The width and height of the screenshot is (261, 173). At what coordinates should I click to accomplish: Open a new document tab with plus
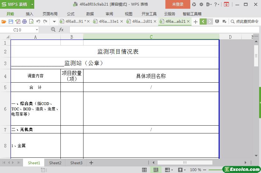196,22
